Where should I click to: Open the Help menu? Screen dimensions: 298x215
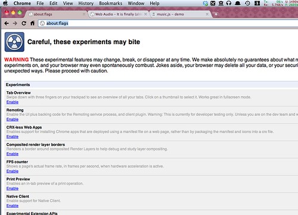click(x=154, y=3)
